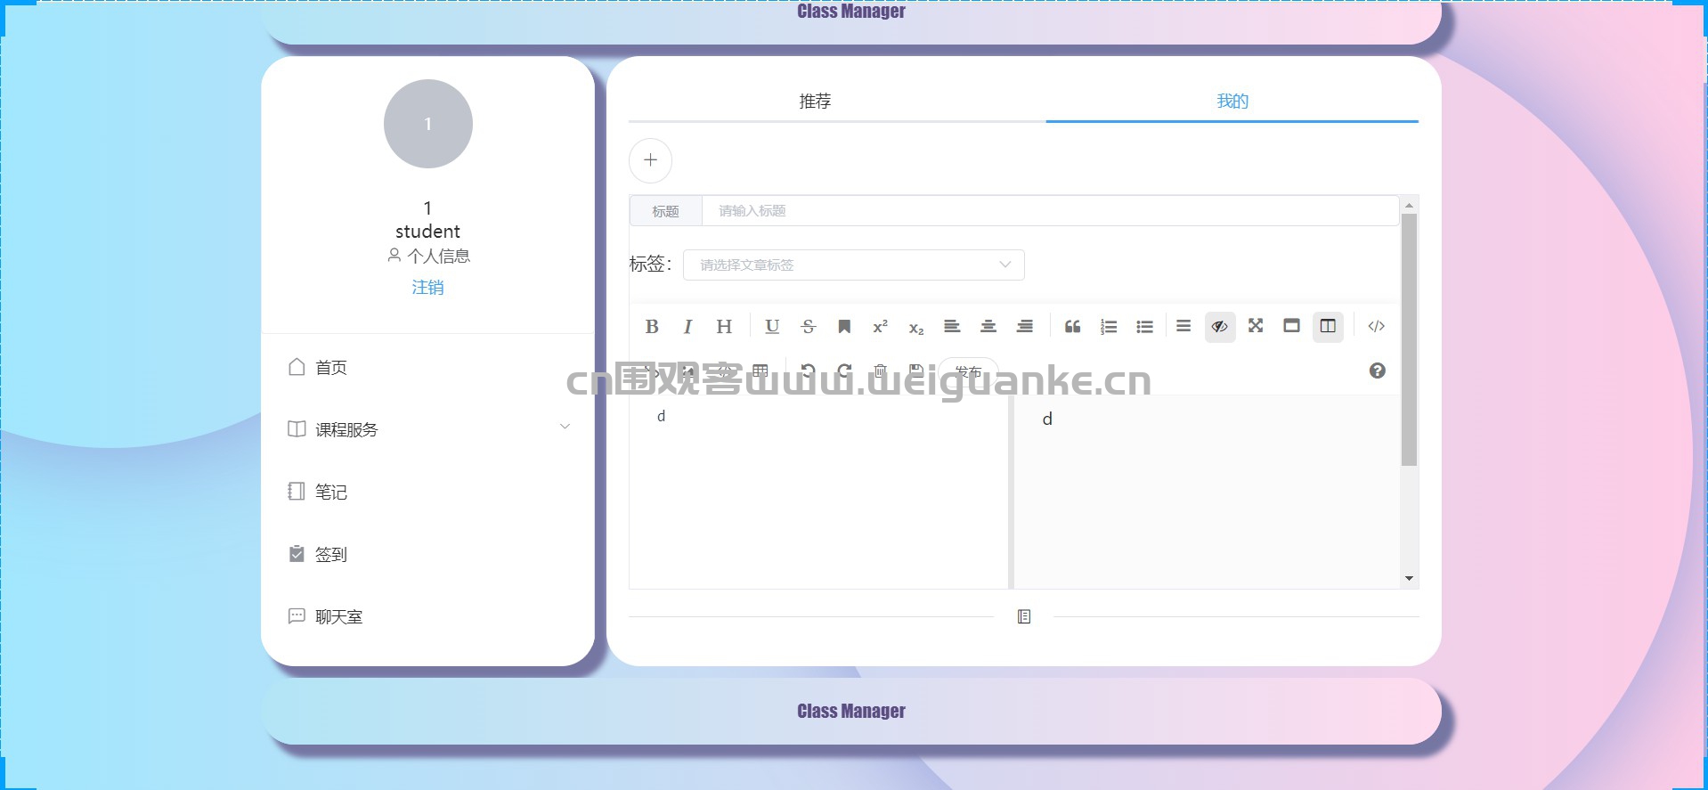Save the article with the floppy icon

[x=915, y=371]
